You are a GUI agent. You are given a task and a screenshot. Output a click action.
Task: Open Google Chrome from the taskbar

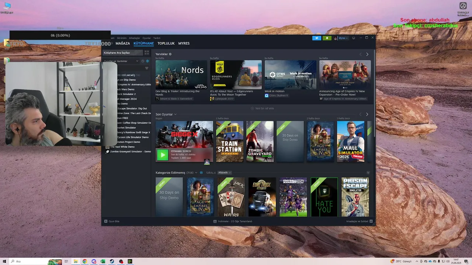pos(84,261)
